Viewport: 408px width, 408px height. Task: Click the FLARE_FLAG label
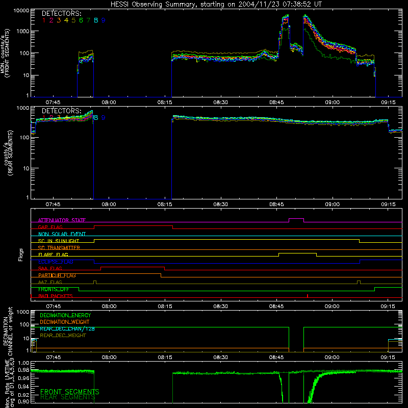tap(53, 254)
